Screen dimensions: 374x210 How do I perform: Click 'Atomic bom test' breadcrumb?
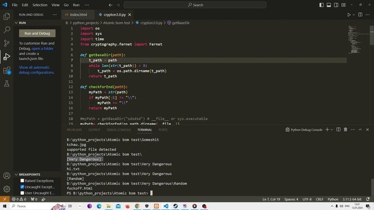pos(116,23)
